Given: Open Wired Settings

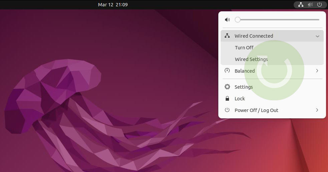Looking at the screenshot, I should pyautogui.click(x=272, y=59).
